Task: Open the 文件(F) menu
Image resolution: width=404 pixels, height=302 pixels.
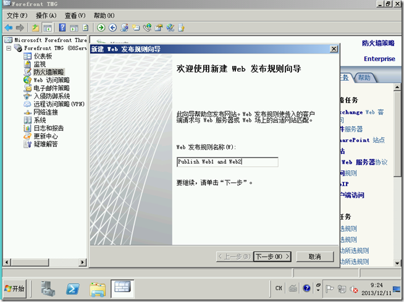Action: [x=17, y=15]
